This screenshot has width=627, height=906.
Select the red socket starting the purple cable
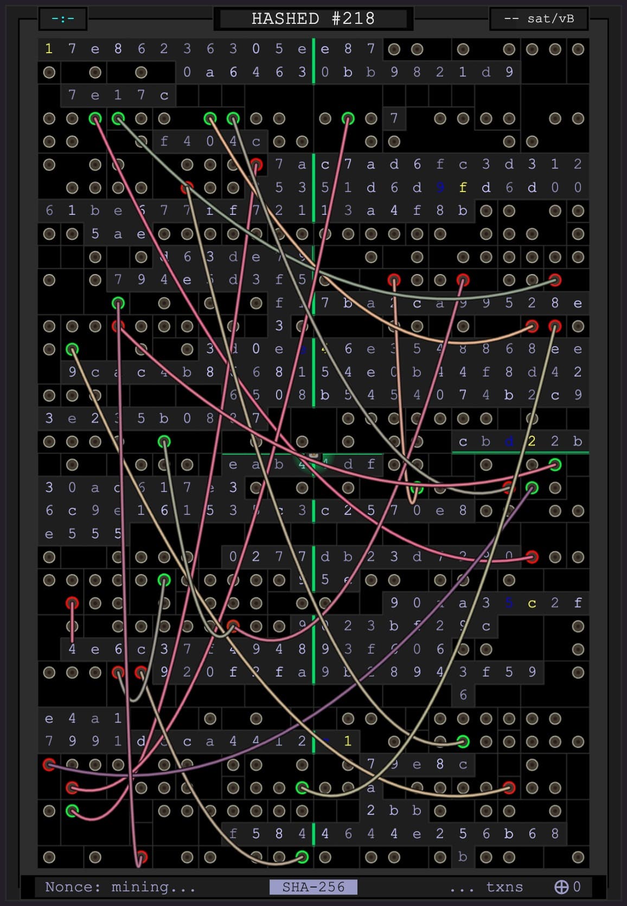point(49,764)
